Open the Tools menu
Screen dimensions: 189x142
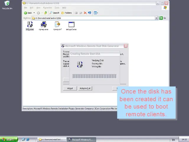(x=57, y=8)
